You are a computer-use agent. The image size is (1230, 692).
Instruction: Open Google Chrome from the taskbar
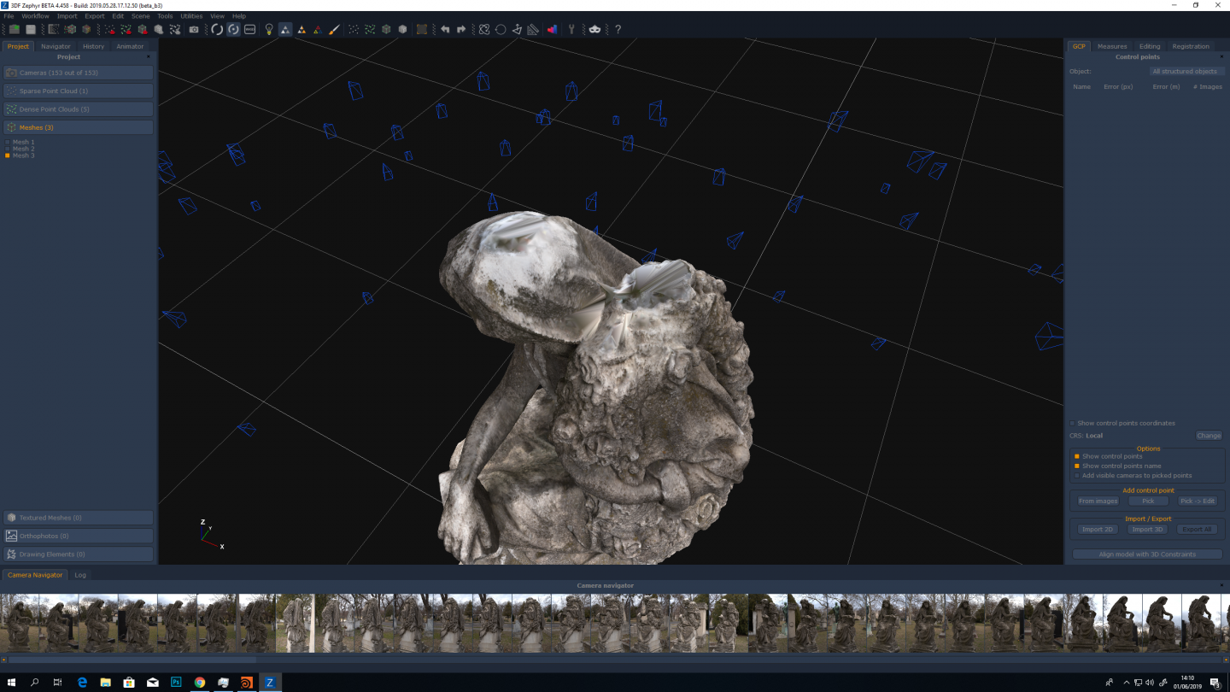click(199, 683)
